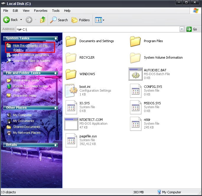Open the View menu
202x196 pixels.
(26, 11)
